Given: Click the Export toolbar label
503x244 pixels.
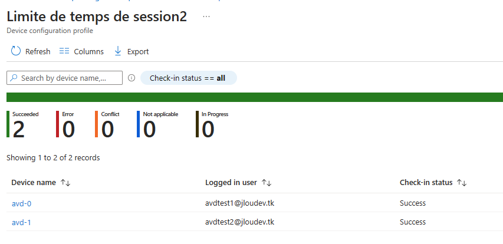Looking at the screenshot, I should tap(138, 52).
